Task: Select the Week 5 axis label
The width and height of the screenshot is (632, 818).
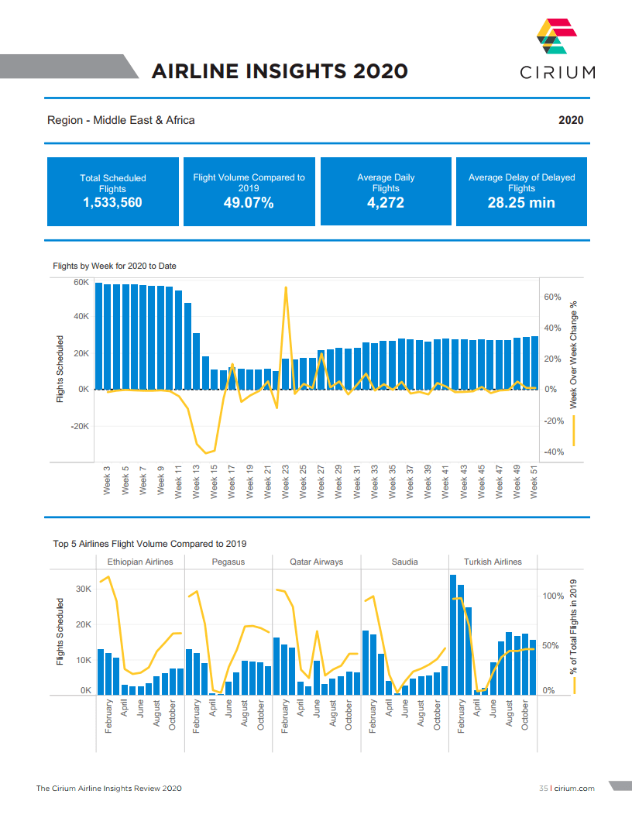Action: (125, 481)
